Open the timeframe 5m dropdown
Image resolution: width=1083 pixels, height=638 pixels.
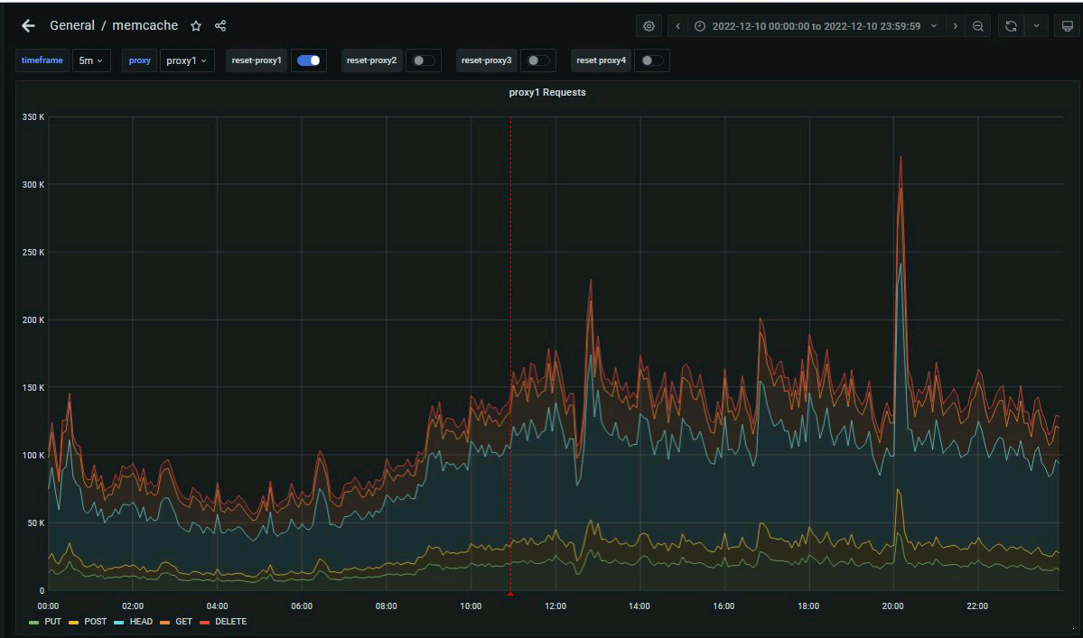(x=90, y=60)
